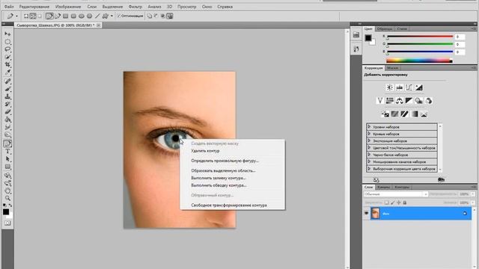Click the Exposure adjustment icon
This screenshot has width=479, height=269.
click(419, 87)
